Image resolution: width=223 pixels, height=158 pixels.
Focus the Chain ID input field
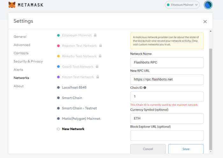click(x=167, y=97)
